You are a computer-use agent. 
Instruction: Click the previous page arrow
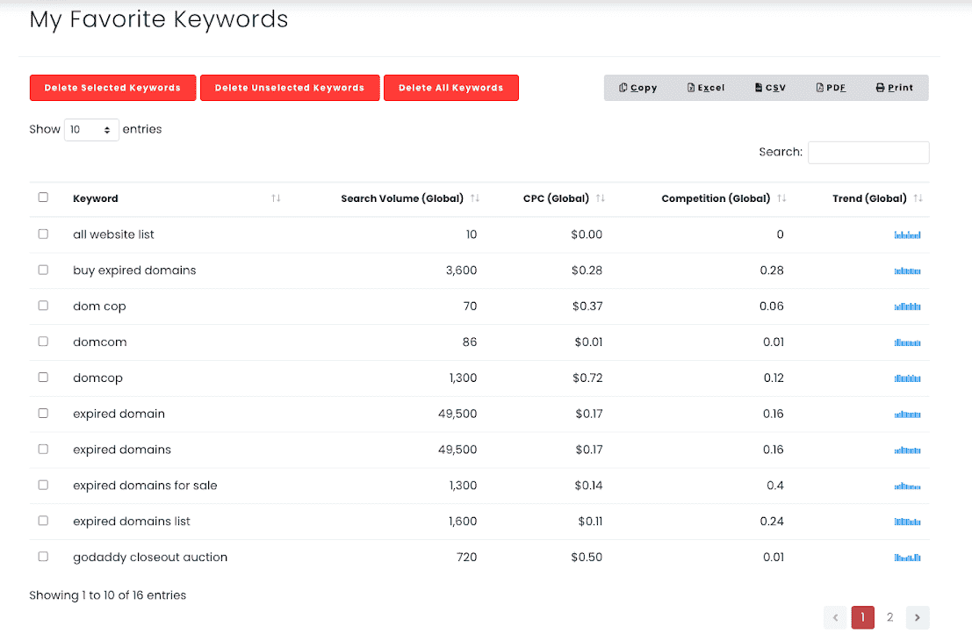(835, 617)
